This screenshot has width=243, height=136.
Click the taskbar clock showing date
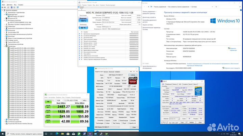(x=234, y=134)
